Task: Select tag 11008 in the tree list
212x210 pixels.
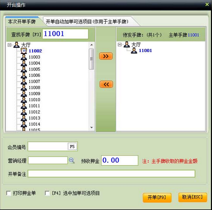Action: pyautogui.click(x=34, y=87)
